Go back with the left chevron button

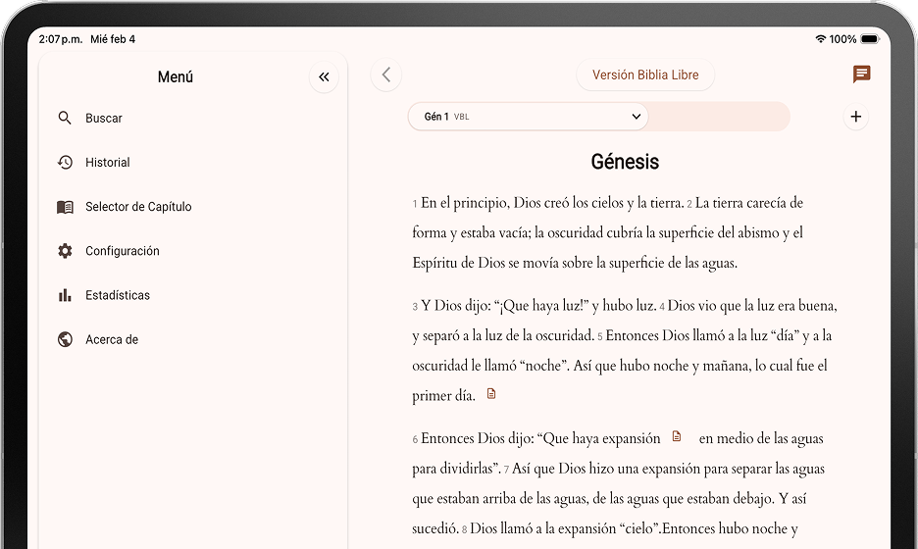coord(385,75)
